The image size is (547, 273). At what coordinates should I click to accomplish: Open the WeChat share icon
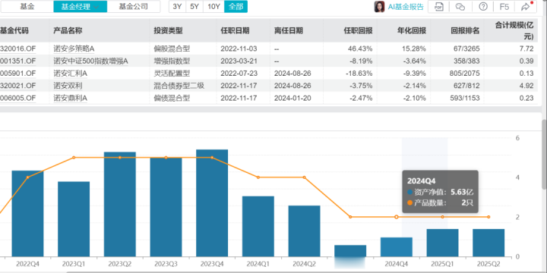(x=460, y=7)
